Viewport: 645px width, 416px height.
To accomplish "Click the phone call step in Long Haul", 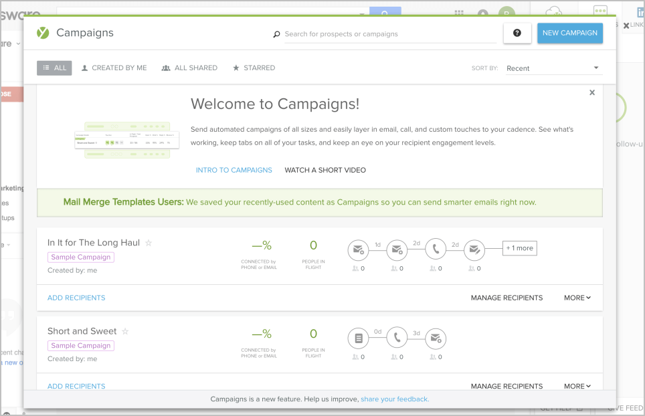I will click(x=436, y=249).
